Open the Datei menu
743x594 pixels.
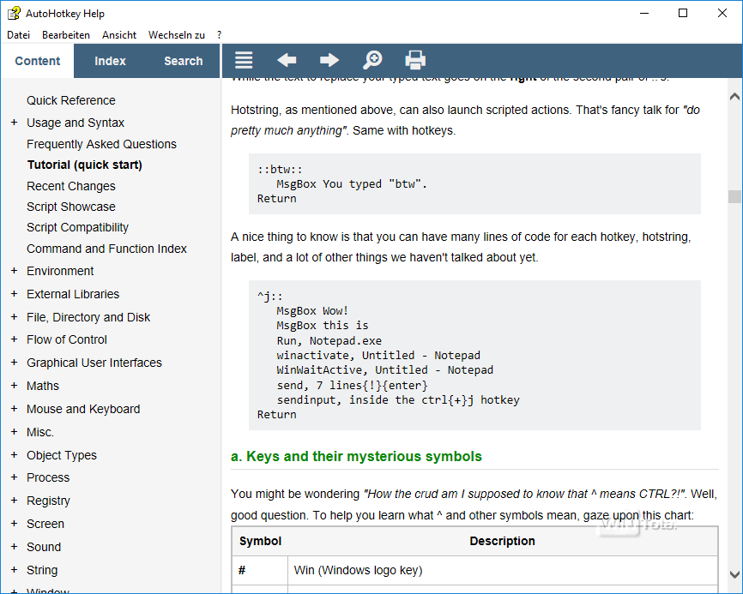[18, 35]
